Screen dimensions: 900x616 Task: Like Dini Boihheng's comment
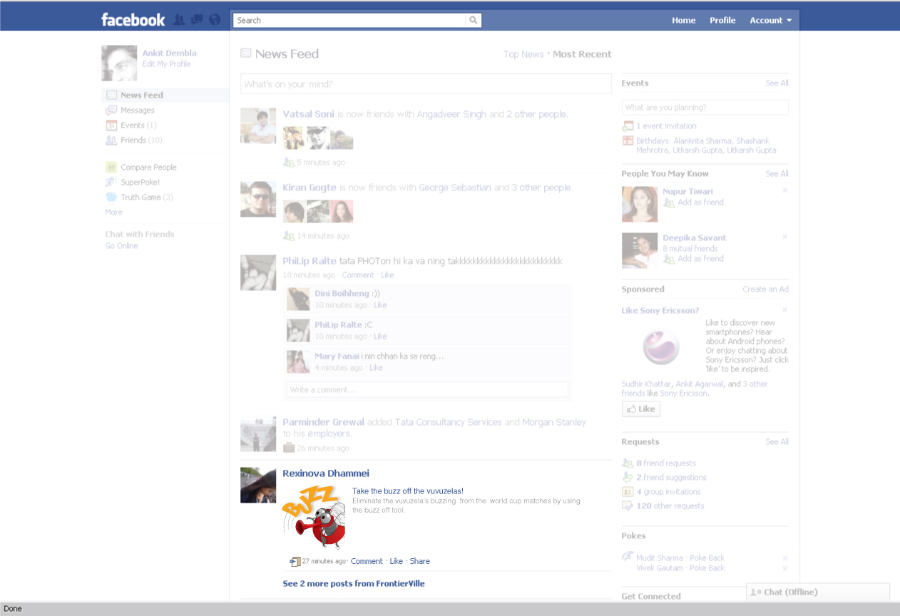(x=380, y=304)
